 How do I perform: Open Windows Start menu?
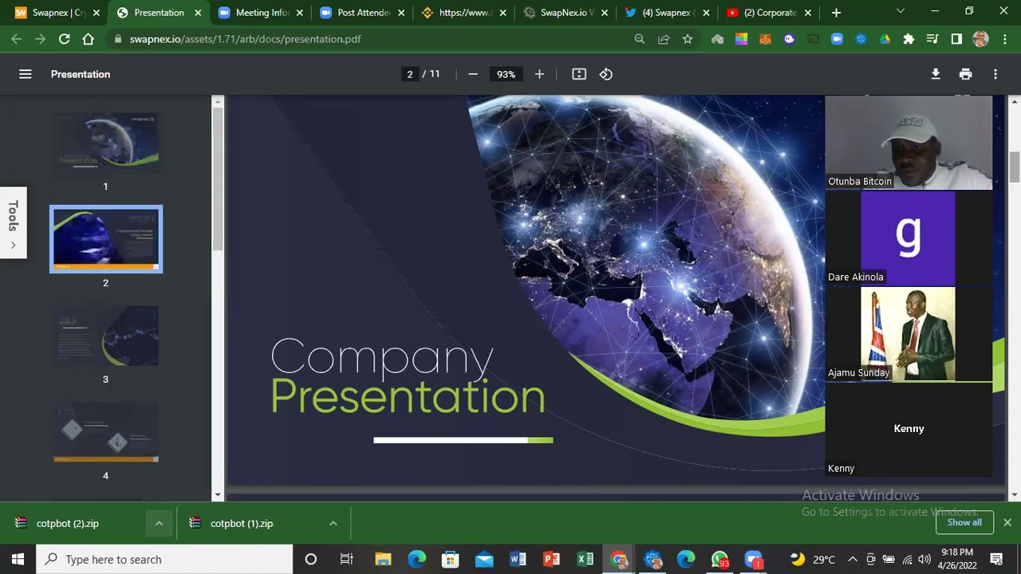click(x=18, y=560)
